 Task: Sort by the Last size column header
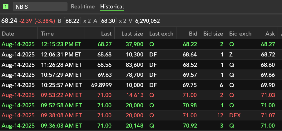click(132, 34)
